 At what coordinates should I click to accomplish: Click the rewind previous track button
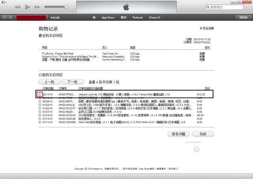tap(17, 7)
